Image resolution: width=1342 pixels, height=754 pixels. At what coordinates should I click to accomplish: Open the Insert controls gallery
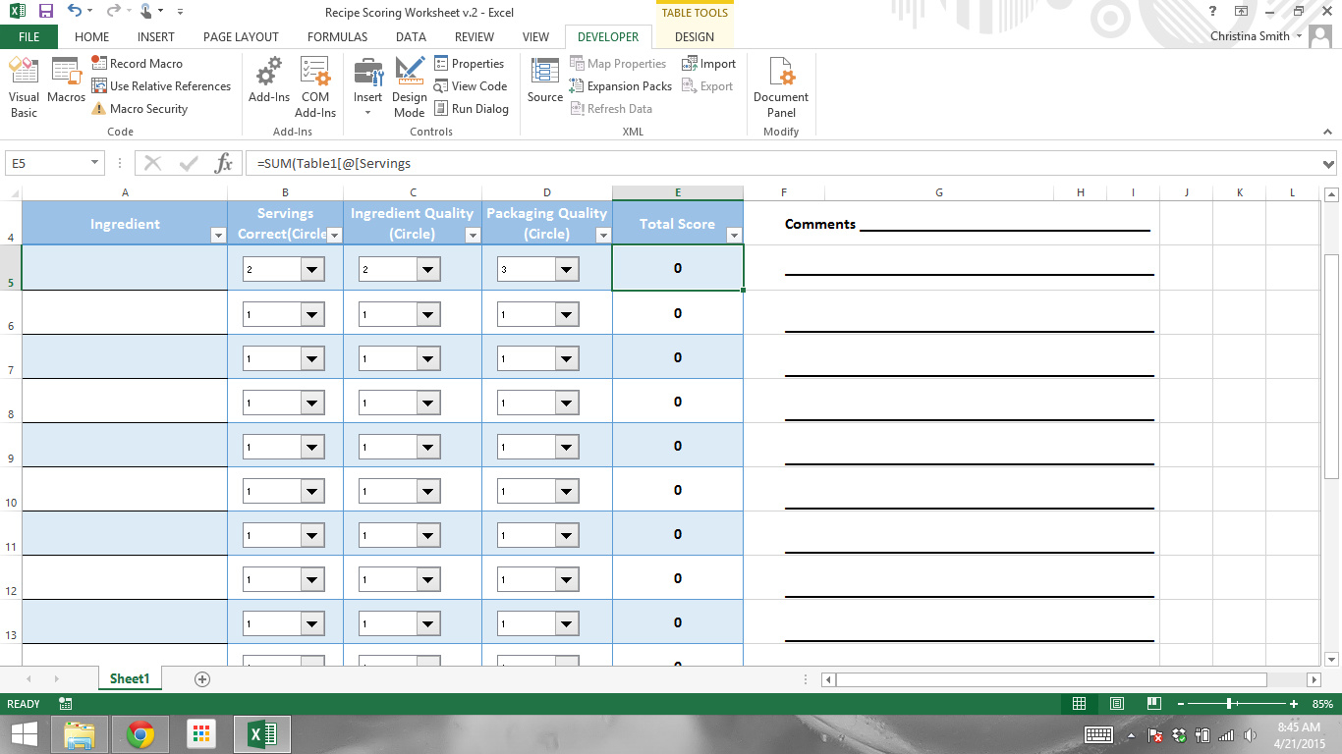(368, 86)
